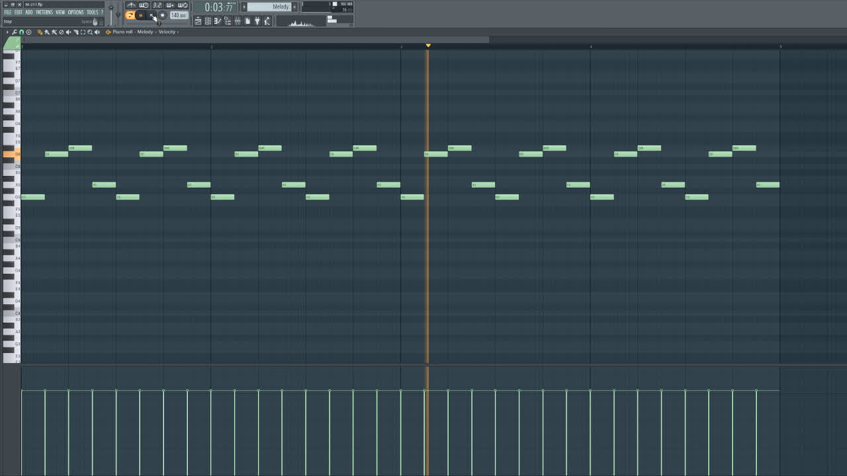Click the Velocity event target label
Screen dimensions: 847x476
(167, 32)
